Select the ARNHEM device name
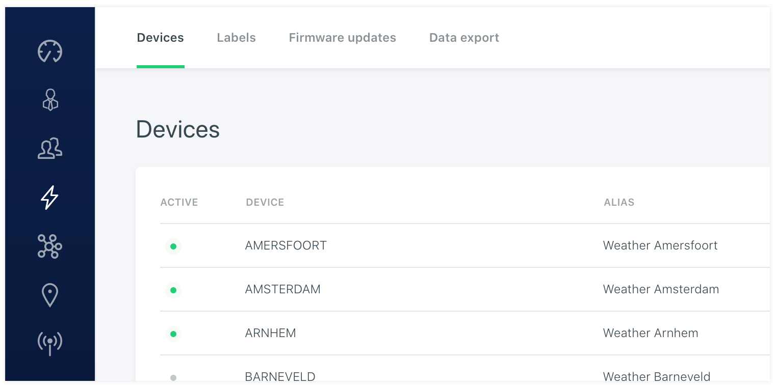775x387 pixels. click(270, 333)
